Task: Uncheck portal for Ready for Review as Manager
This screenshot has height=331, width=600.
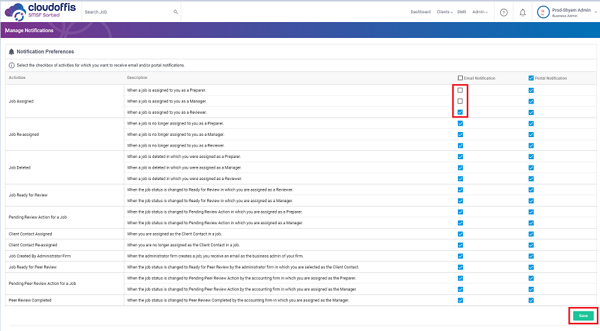Action: (531, 201)
